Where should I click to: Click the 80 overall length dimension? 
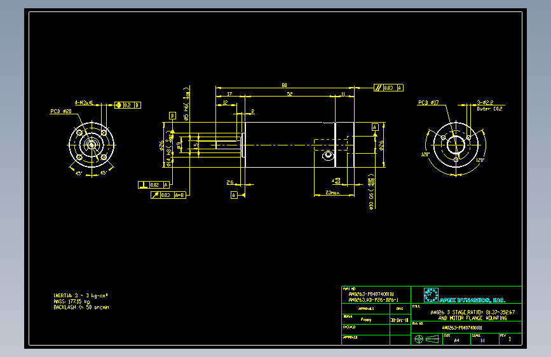pos(284,85)
